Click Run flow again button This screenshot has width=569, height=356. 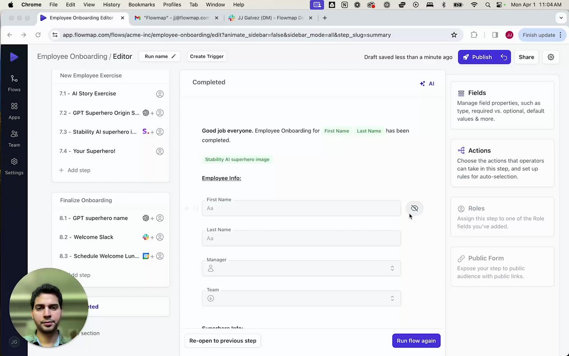point(416,341)
